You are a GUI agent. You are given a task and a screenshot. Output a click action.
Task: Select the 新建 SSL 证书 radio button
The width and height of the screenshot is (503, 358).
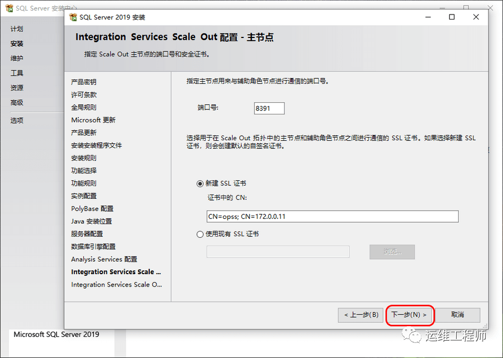click(x=200, y=184)
